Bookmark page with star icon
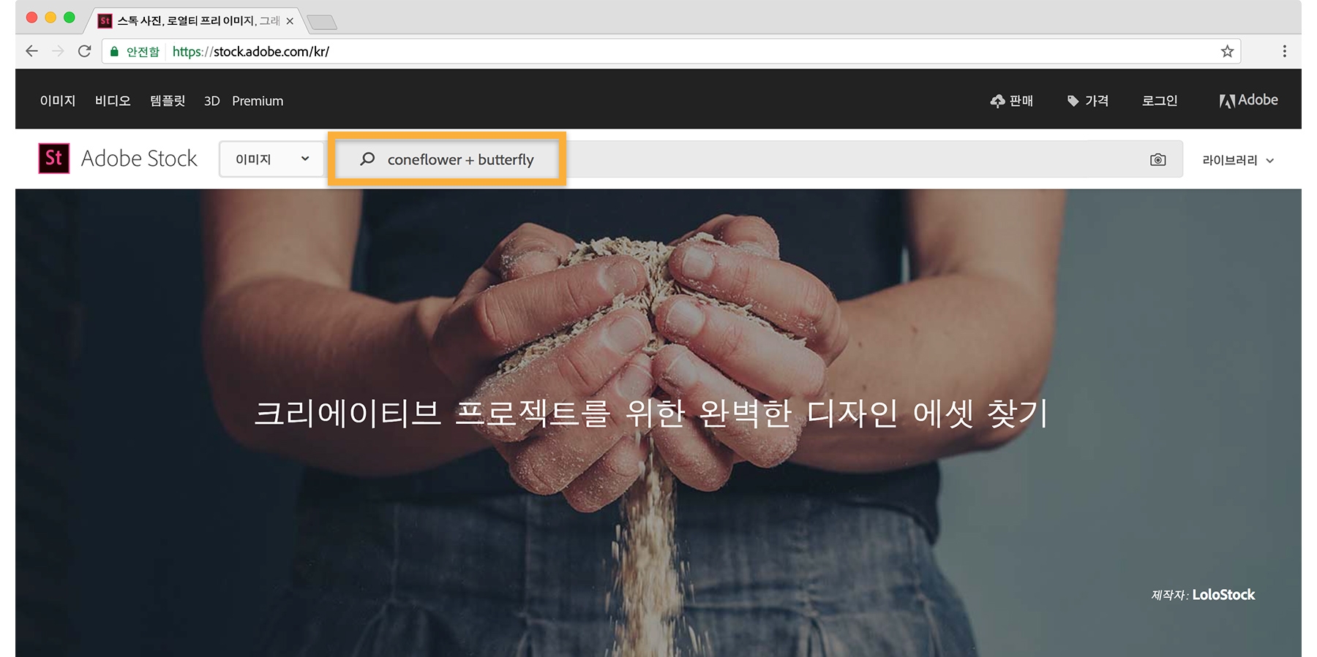 click(1227, 51)
